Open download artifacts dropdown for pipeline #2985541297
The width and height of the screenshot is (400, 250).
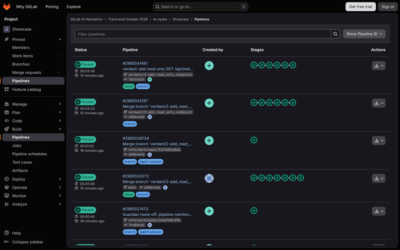tap(379, 103)
